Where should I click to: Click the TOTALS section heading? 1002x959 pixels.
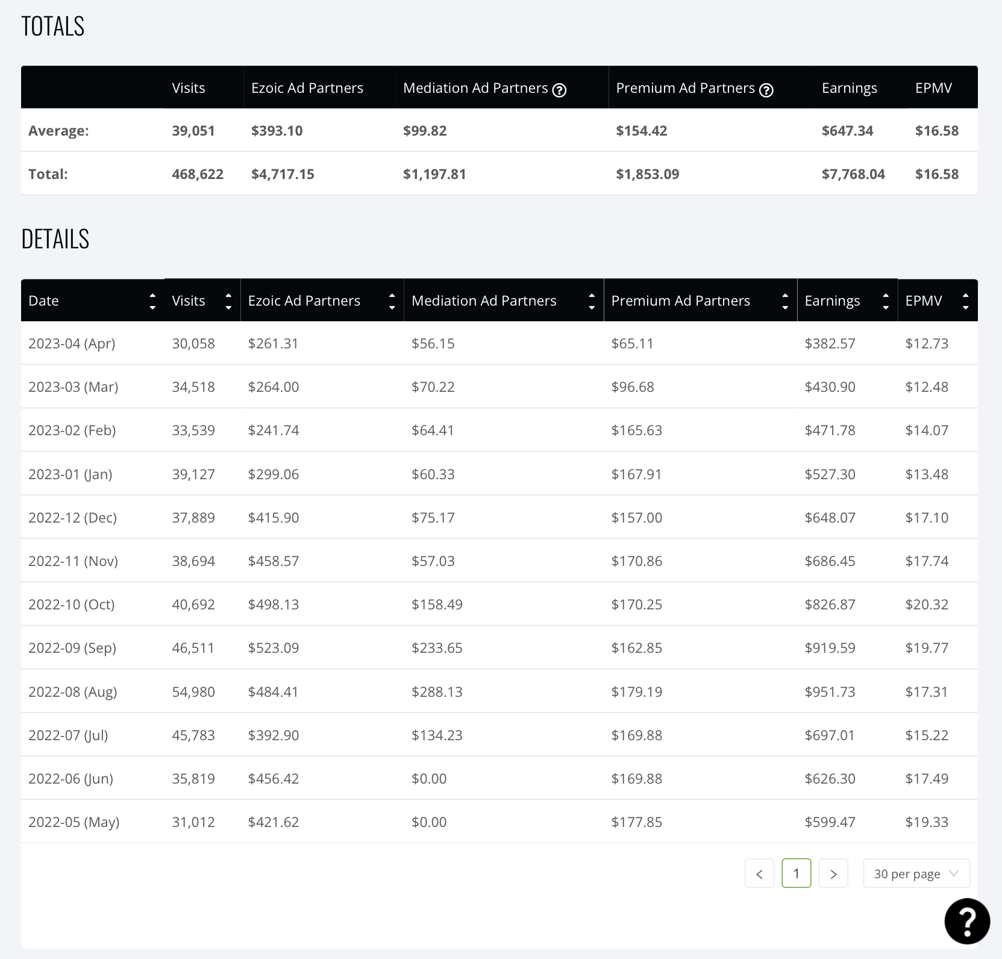[53, 27]
